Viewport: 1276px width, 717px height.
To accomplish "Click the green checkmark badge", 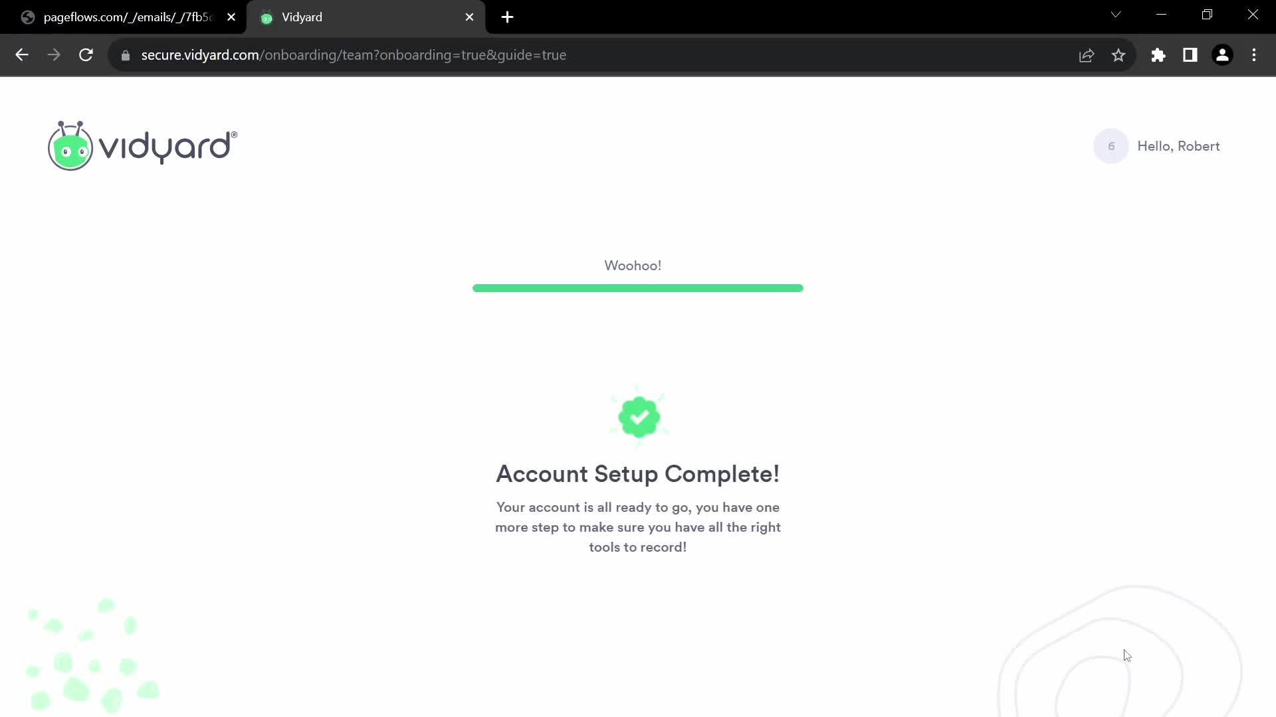I will [x=639, y=417].
